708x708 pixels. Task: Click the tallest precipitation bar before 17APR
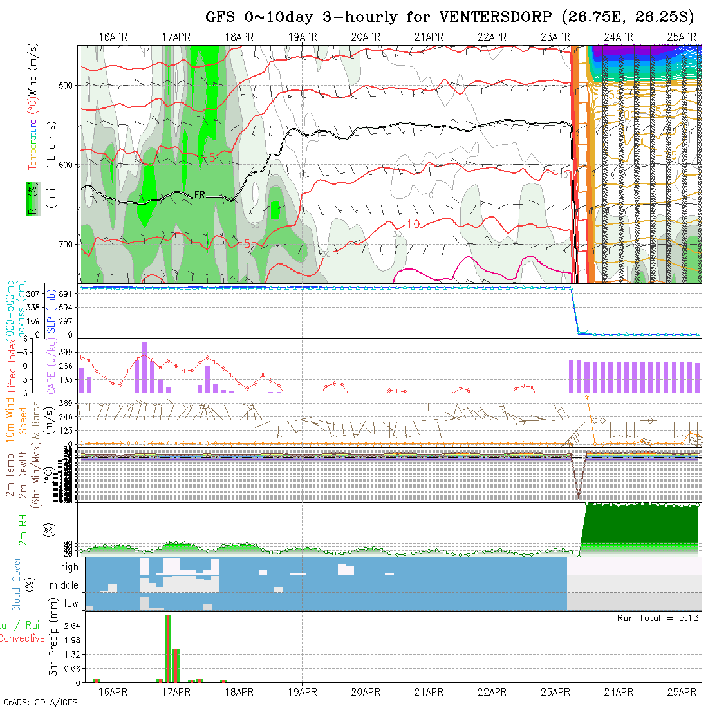[x=168, y=649]
